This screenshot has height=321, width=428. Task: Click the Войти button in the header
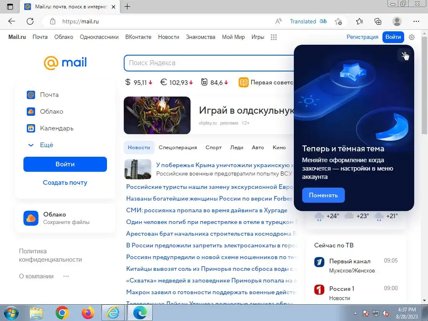click(x=393, y=37)
